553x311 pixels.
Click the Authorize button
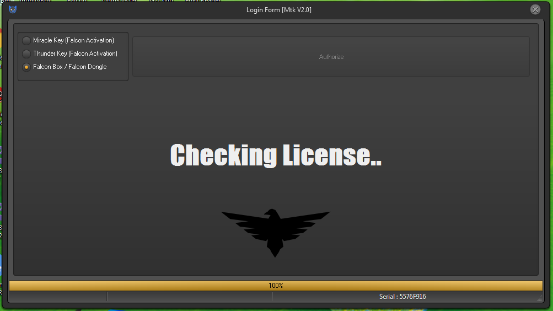331,57
